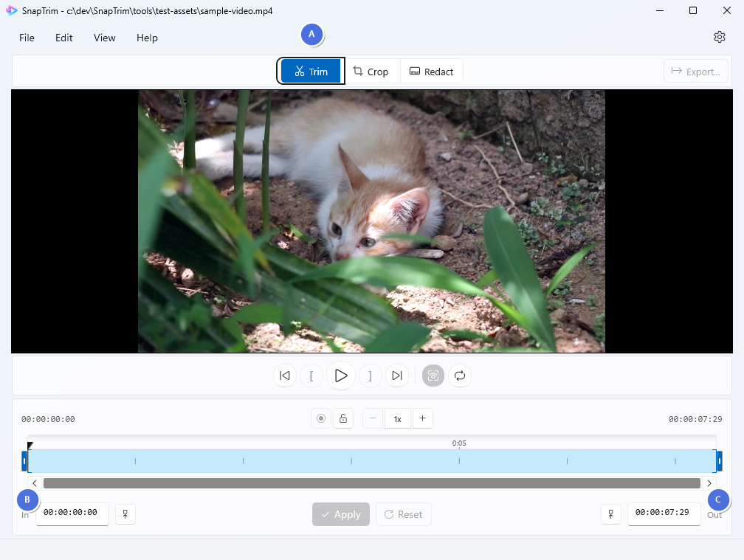Skip to end of video

click(397, 376)
